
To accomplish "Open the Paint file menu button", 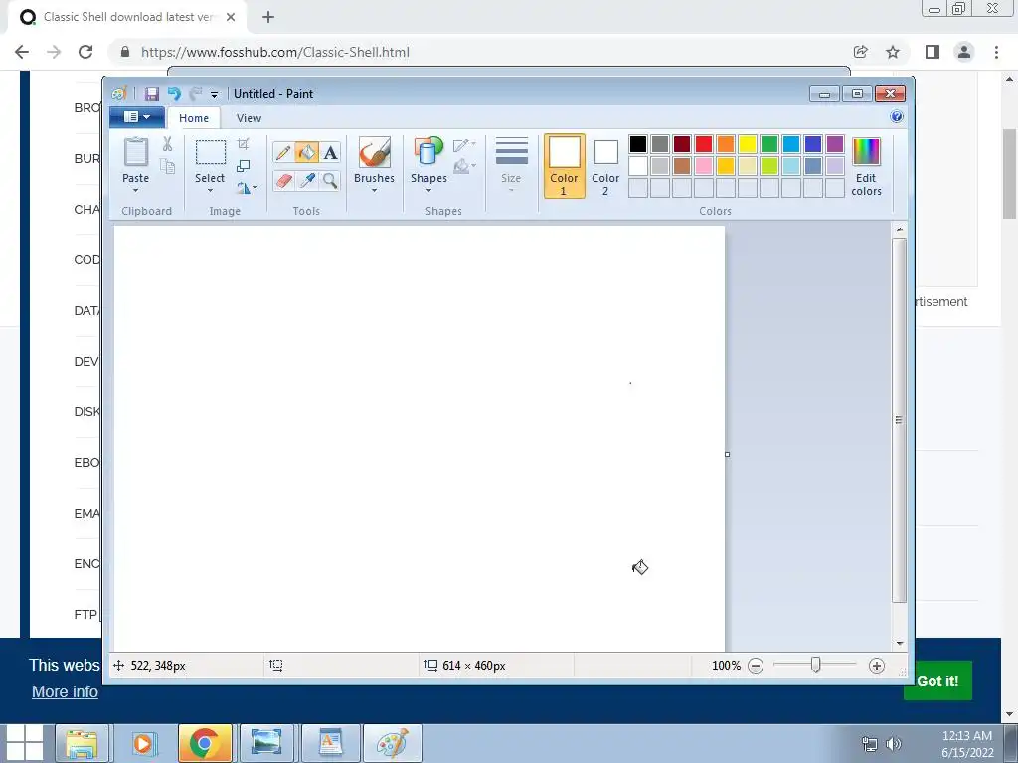I will coord(136,117).
